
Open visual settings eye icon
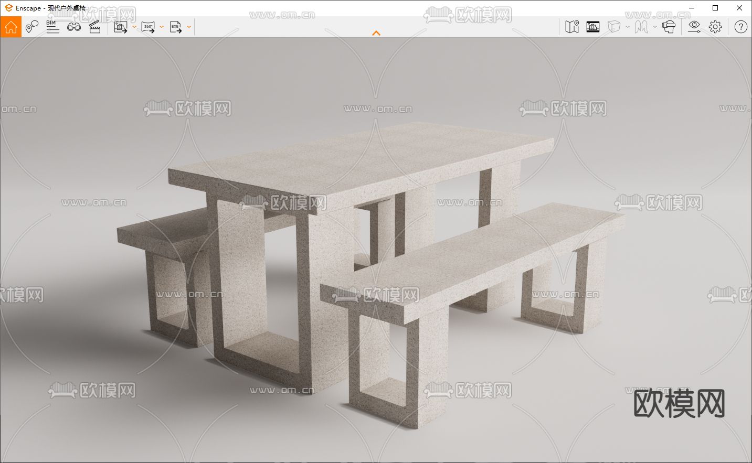pos(694,27)
